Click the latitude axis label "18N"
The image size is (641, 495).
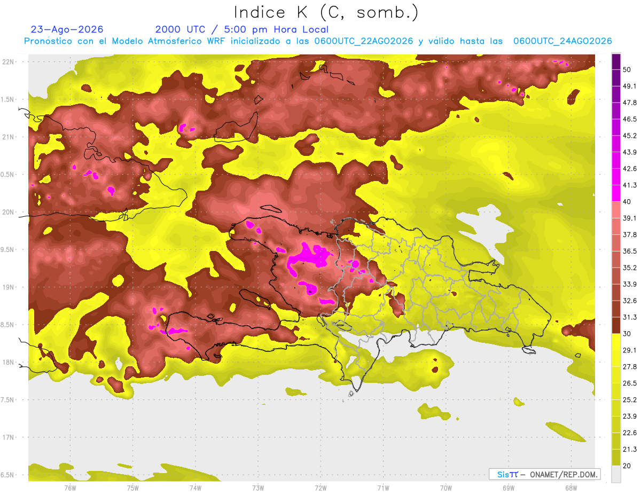point(8,362)
